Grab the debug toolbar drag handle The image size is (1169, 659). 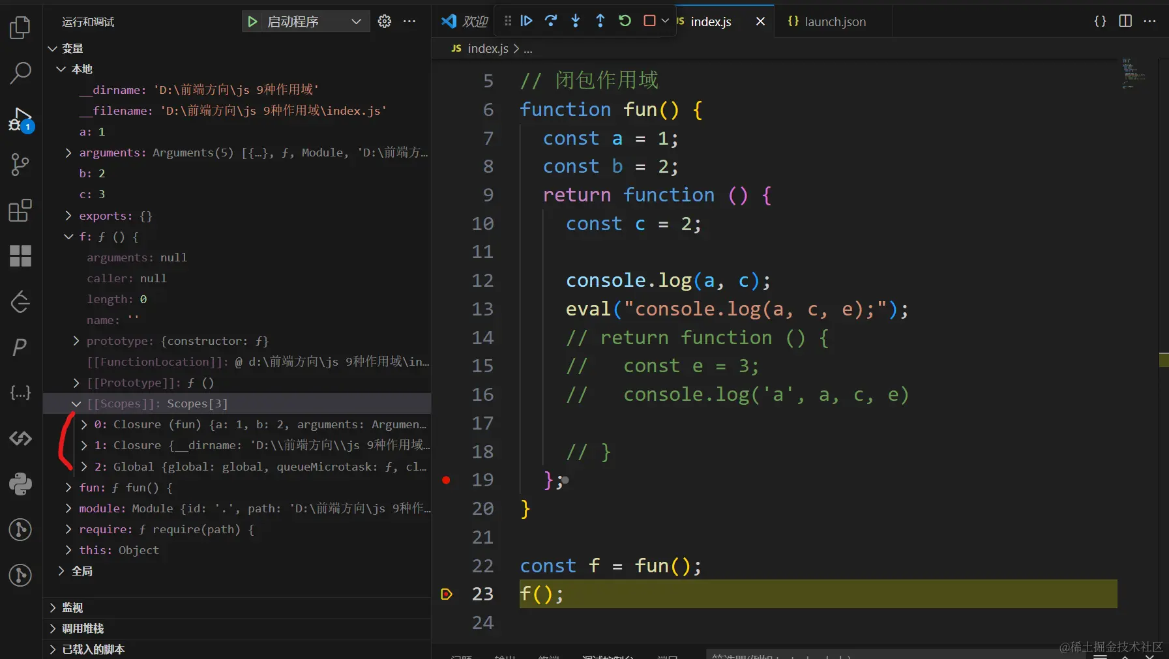pos(508,21)
